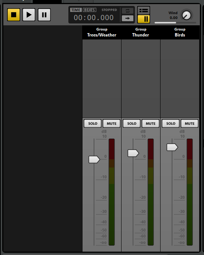Select the Trees/Weather group header
Viewport: 204px width, 255px height.
coord(102,32)
